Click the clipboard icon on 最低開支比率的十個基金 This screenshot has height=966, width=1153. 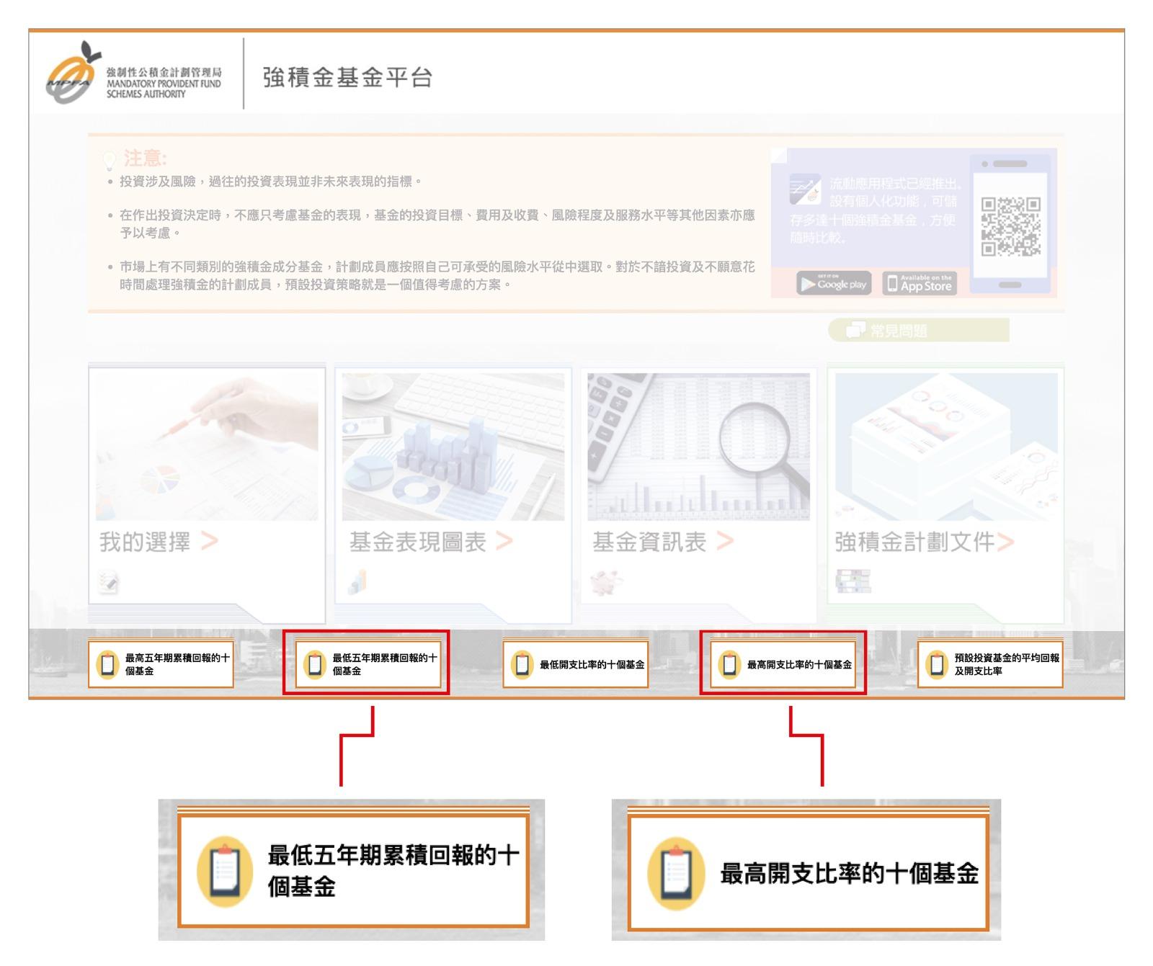tap(520, 663)
